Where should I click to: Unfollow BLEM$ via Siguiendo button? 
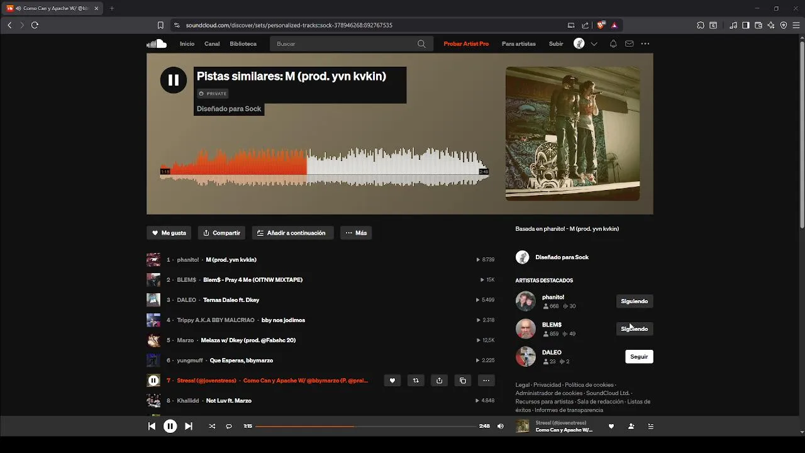click(x=634, y=329)
